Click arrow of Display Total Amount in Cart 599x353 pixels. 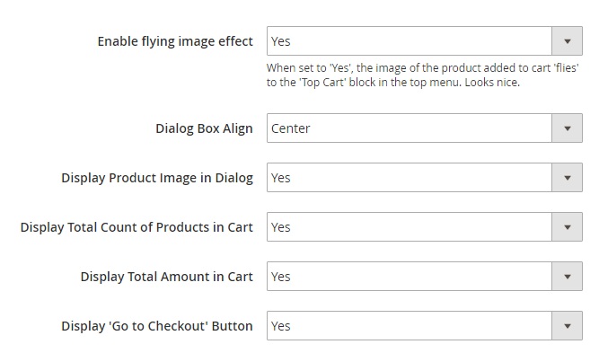point(567,277)
